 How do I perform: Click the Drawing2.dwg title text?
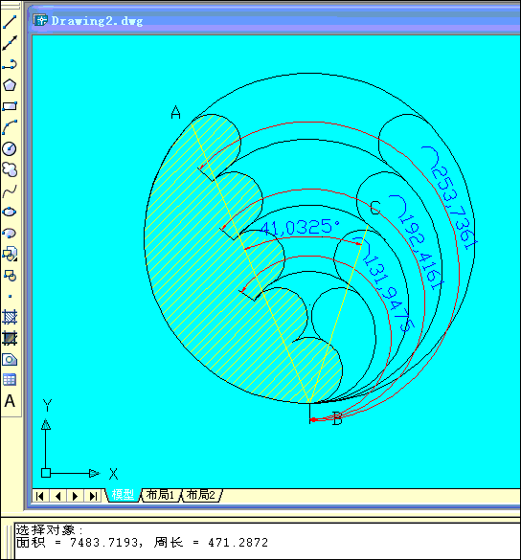[x=97, y=21]
